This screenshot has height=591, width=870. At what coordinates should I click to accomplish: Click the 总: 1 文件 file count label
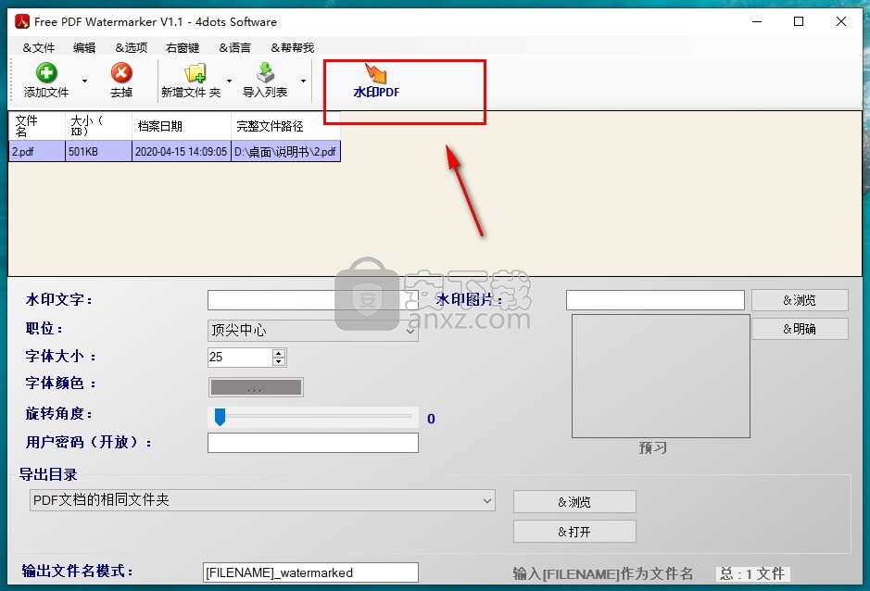(752, 573)
